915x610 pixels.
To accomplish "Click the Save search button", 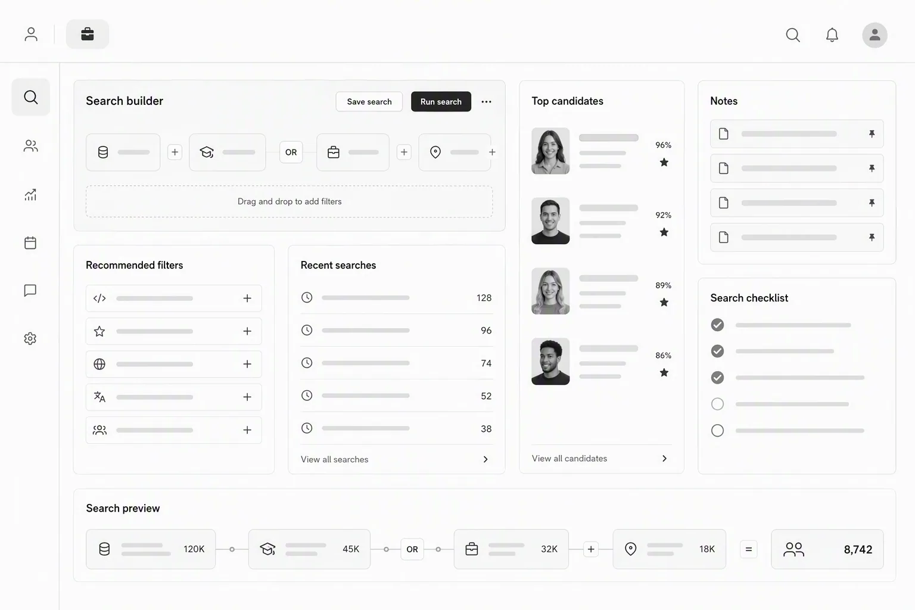I will pyautogui.click(x=369, y=102).
